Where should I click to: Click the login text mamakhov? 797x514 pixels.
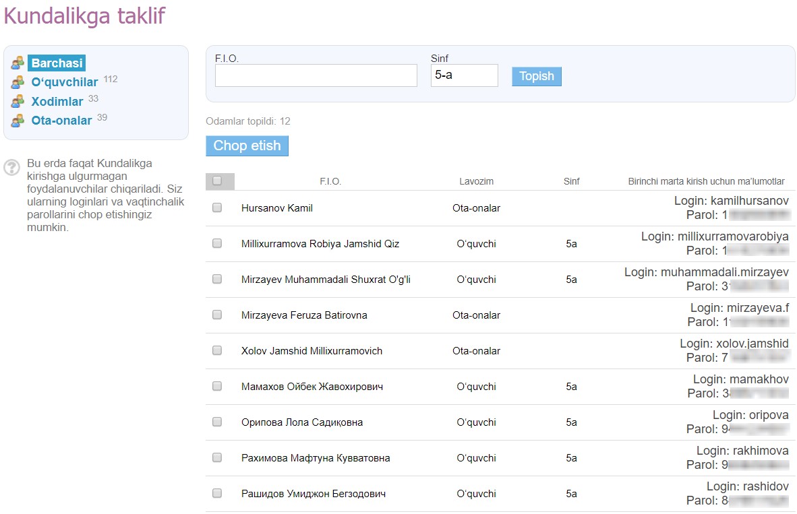pos(759,379)
